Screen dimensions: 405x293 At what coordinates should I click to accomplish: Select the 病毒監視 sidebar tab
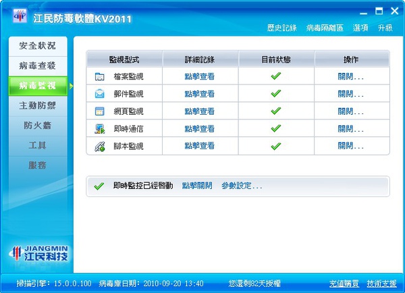38,86
